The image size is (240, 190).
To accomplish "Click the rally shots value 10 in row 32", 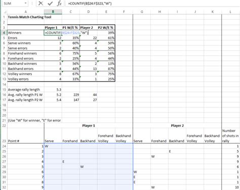I will 230,187.
